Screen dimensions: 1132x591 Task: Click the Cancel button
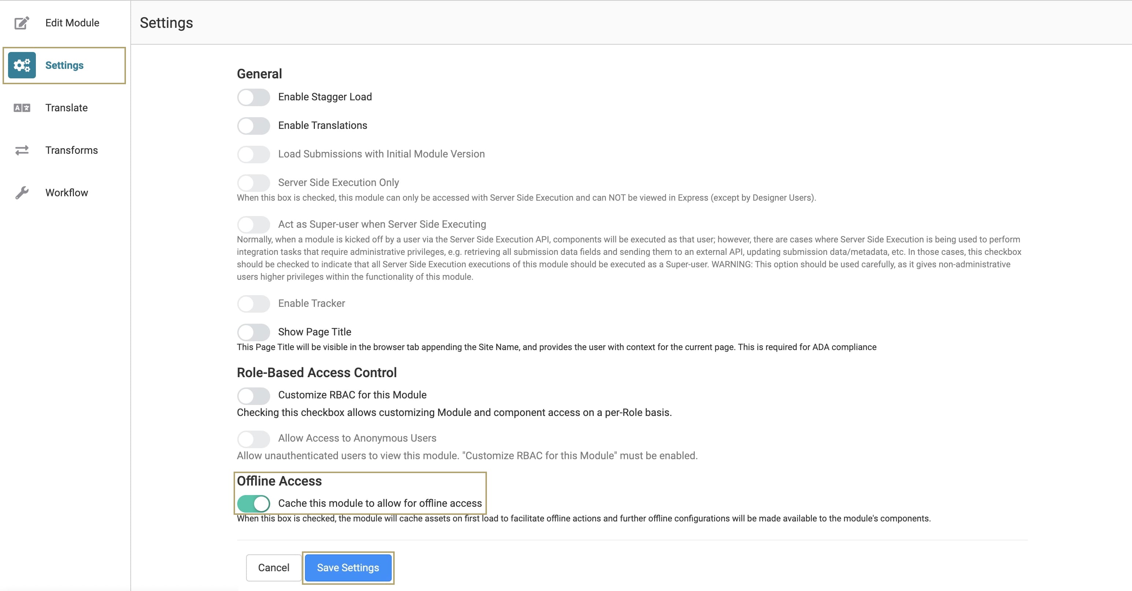[273, 568]
